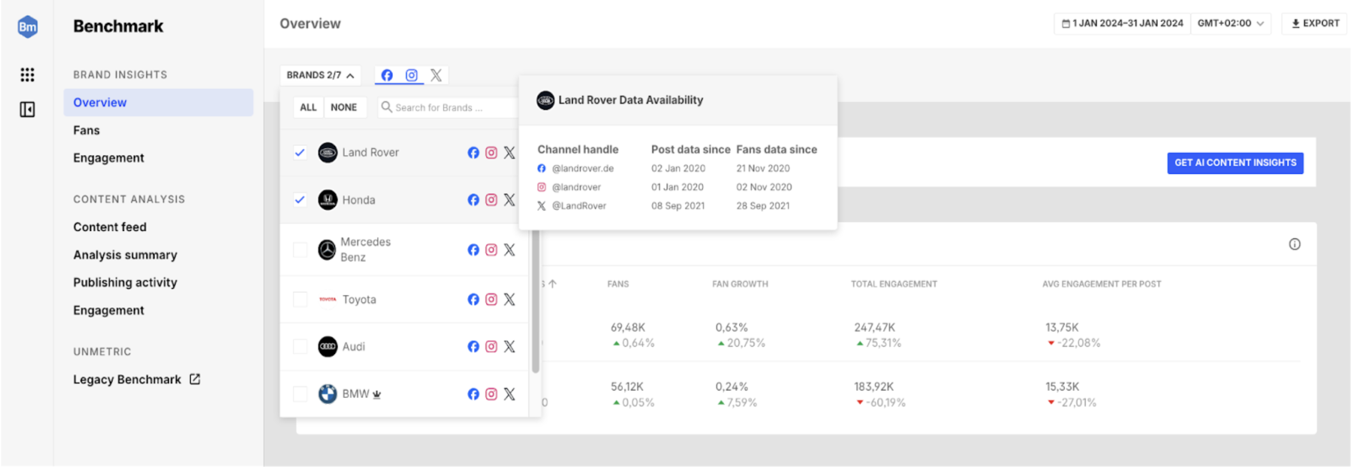1351x467 pixels.
Task: Click the TOTAL ENGAGEMENT column header
Action: tap(894, 284)
